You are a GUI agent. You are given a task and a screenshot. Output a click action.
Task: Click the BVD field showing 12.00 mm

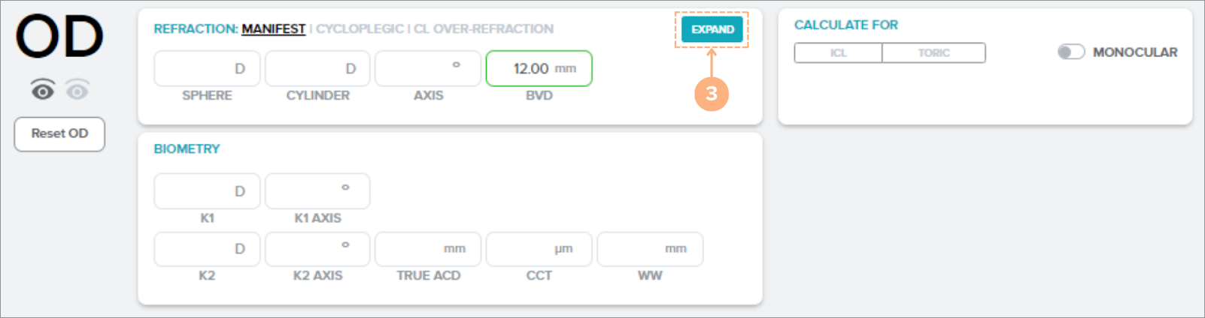click(x=539, y=68)
